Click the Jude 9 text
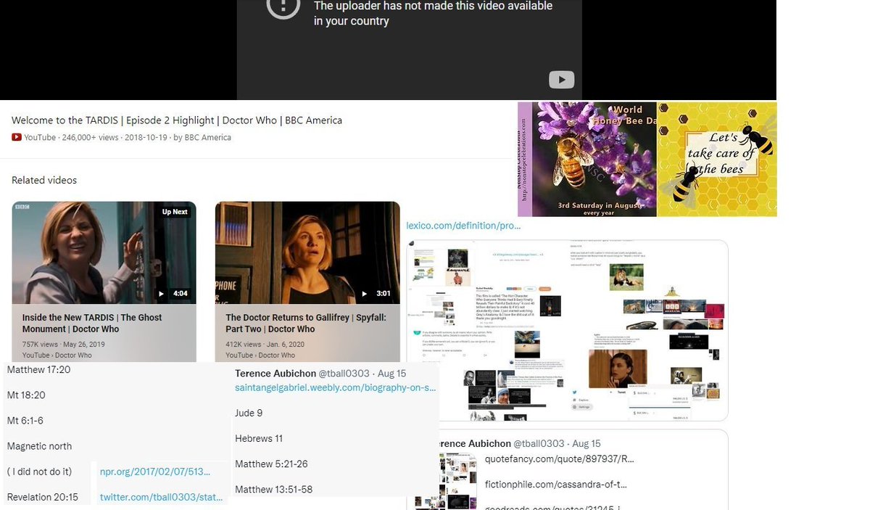This screenshot has height=510, width=870. pos(249,413)
